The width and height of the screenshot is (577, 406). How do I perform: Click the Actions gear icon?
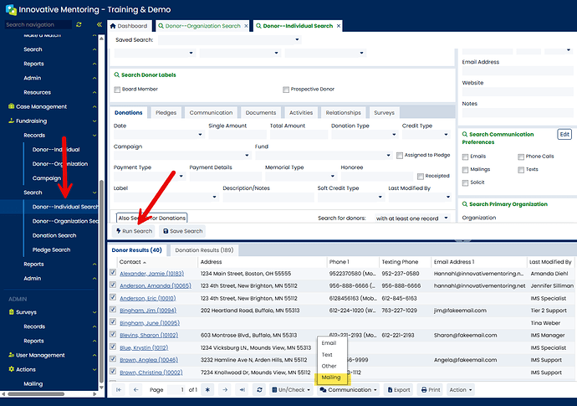click(x=11, y=369)
